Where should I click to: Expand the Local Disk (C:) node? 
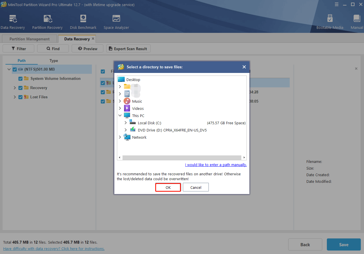click(x=126, y=123)
